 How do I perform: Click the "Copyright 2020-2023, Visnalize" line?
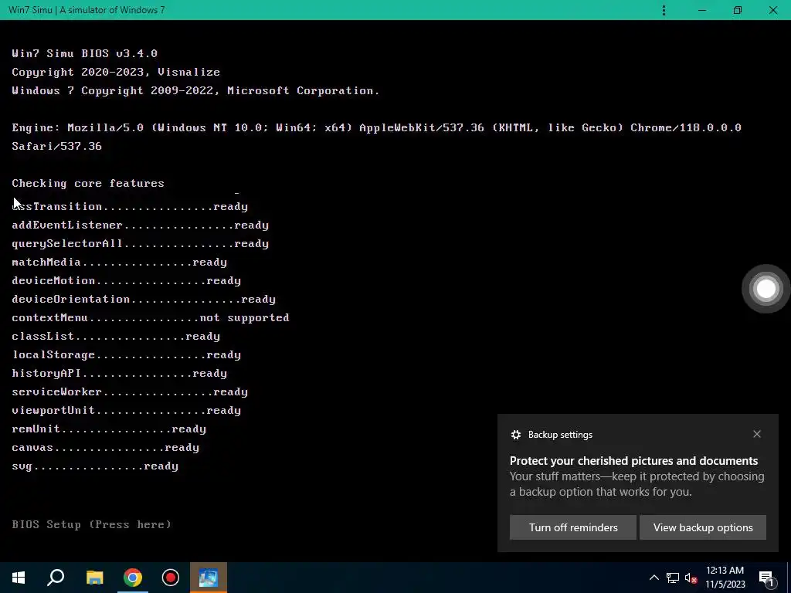click(116, 72)
